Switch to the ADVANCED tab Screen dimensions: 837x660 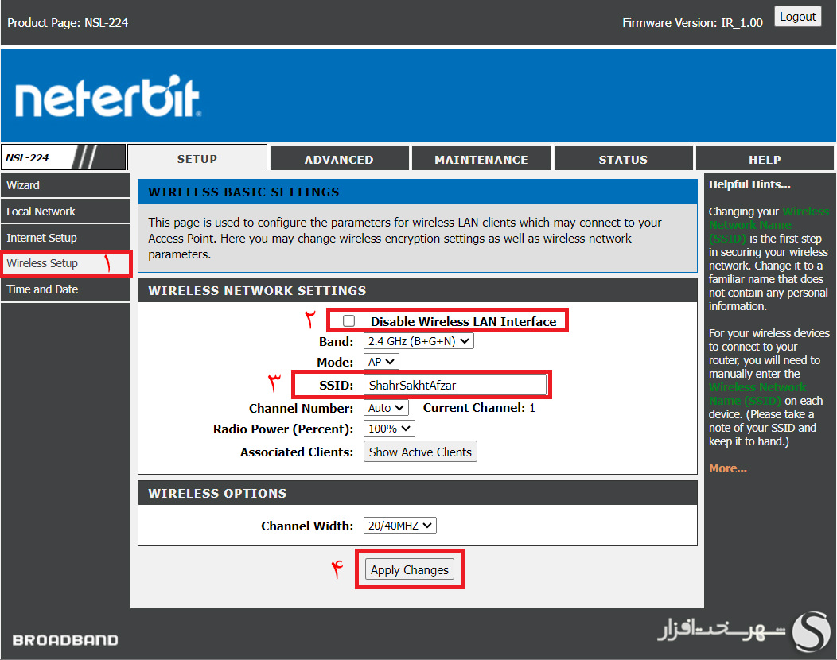click(339, 157)
